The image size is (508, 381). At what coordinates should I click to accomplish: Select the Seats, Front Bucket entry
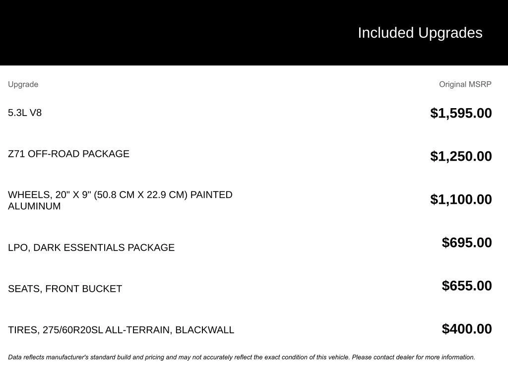tap(65, 289)
